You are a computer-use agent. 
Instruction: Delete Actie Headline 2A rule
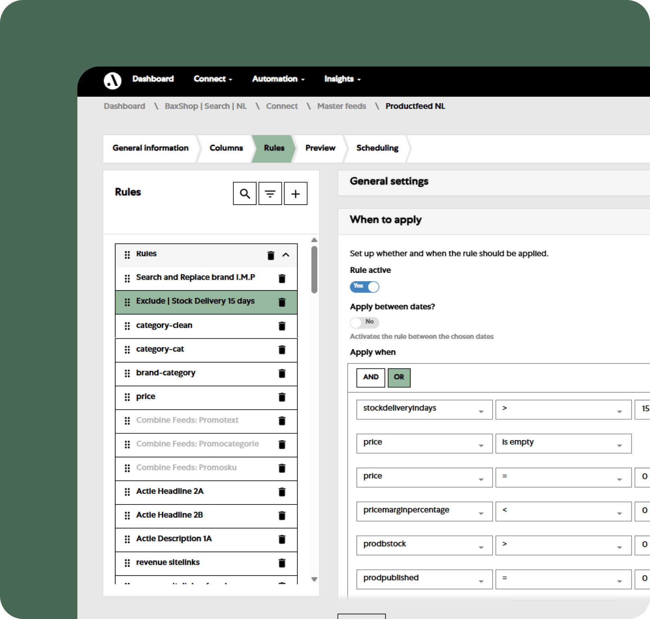(x=282, y=492)
